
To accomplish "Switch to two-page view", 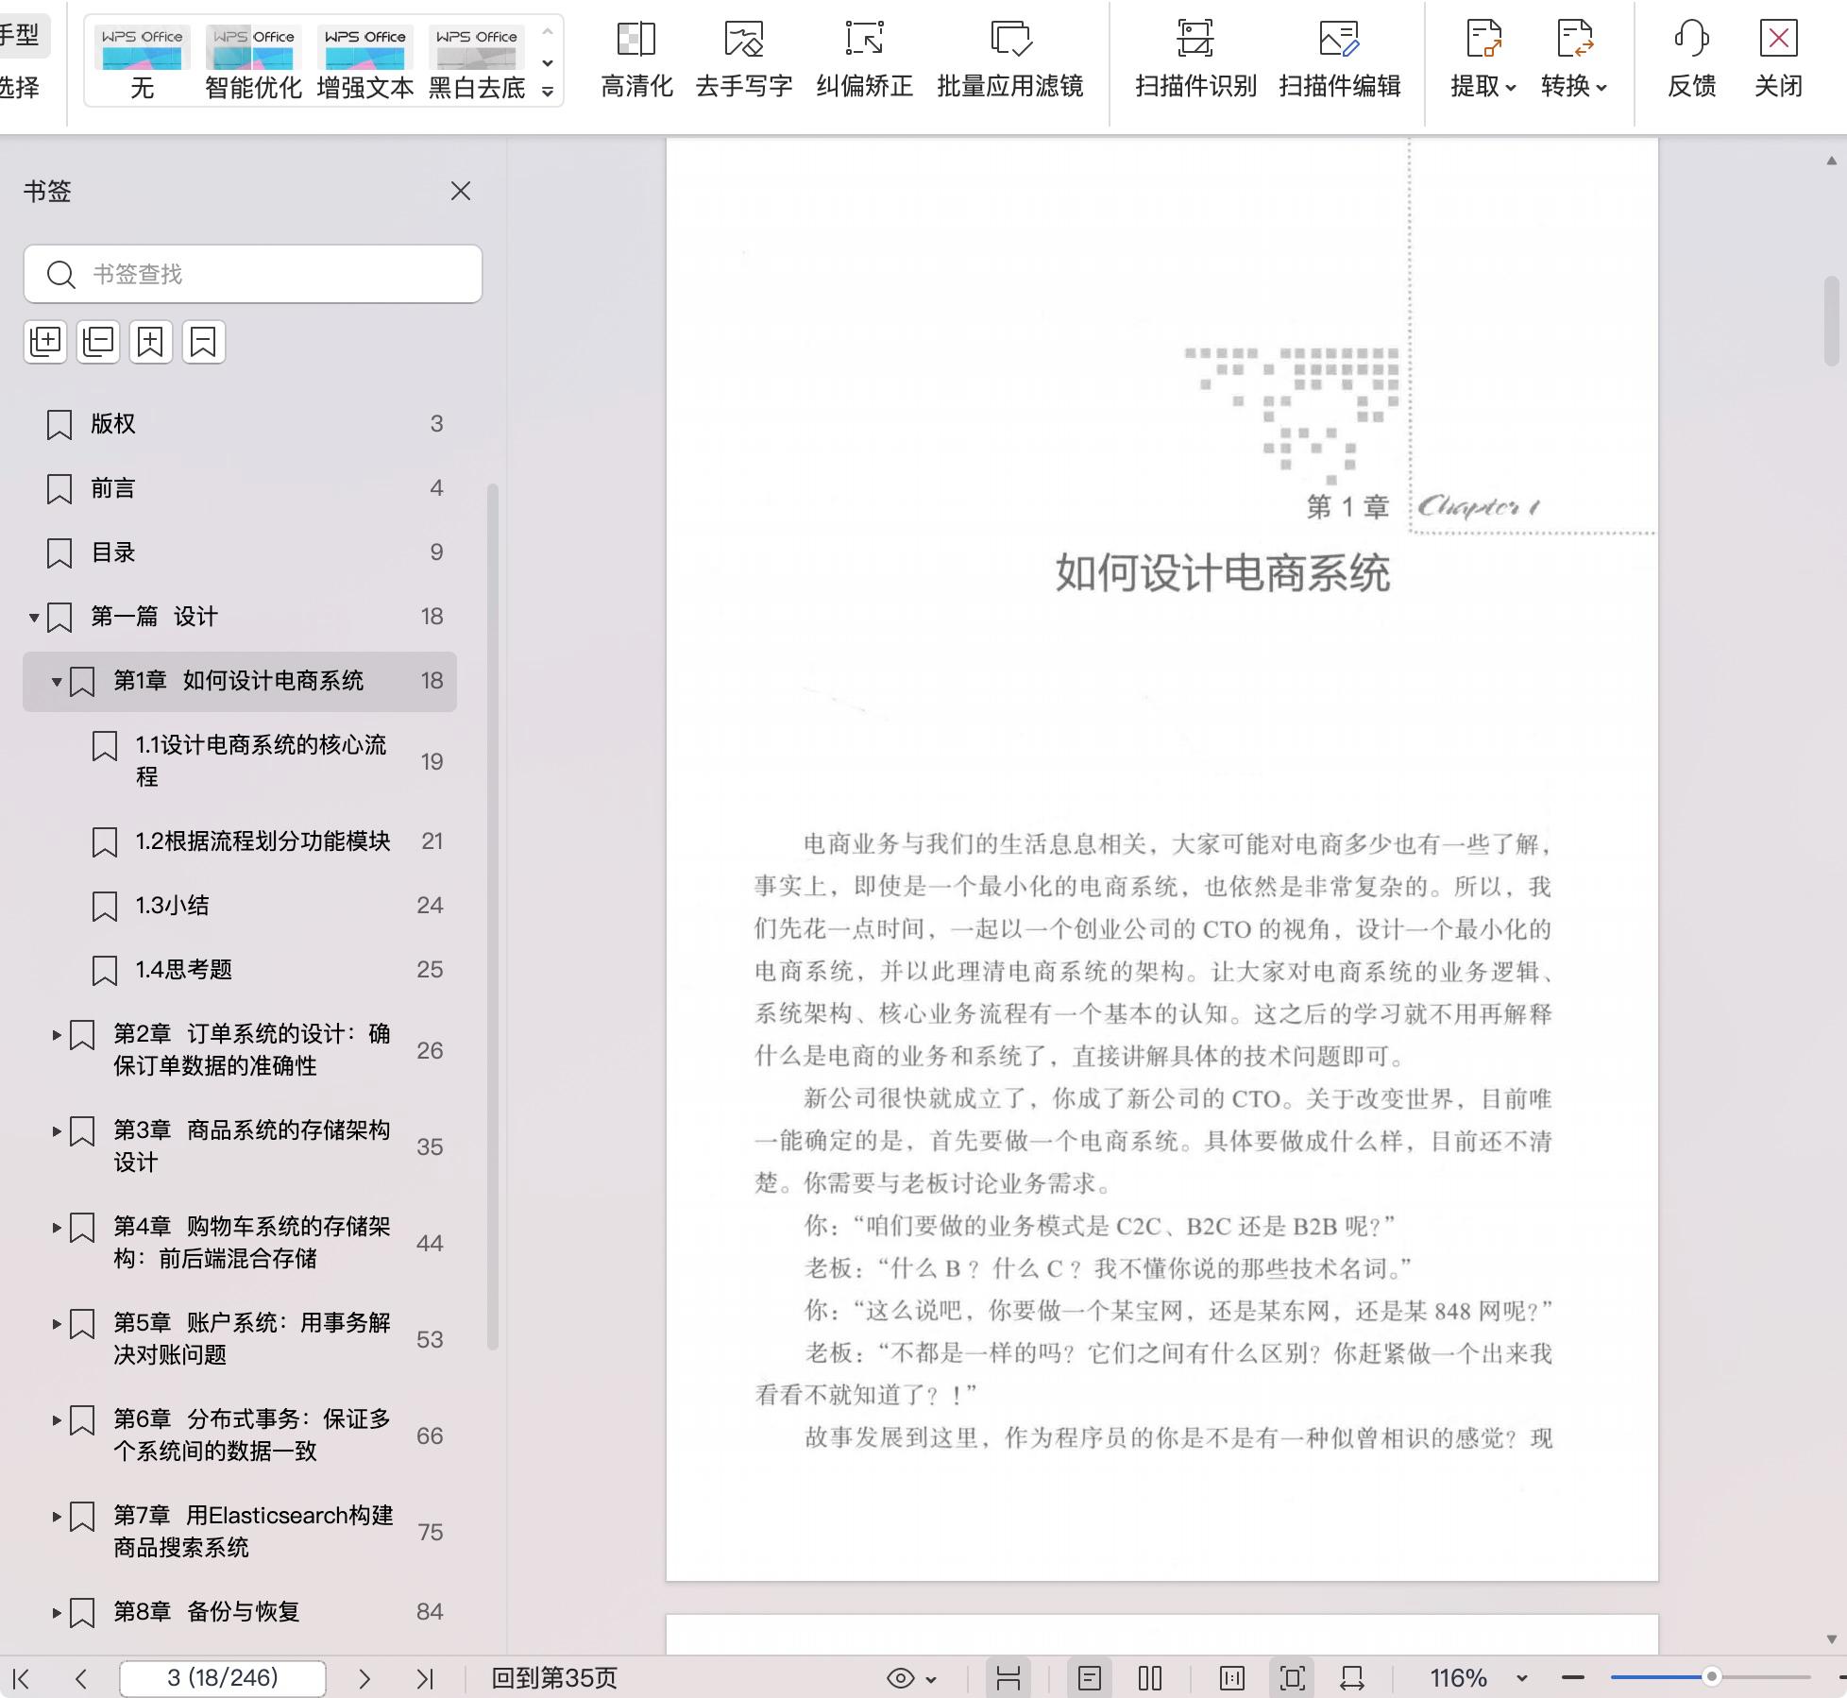I will tap(1150, 1678).
